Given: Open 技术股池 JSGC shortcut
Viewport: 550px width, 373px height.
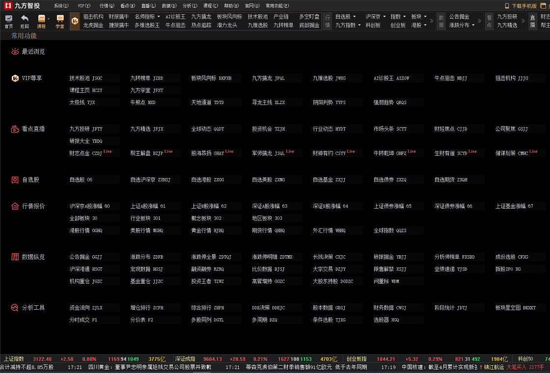Looking at the screenshot, I should [x=94, y=78].
